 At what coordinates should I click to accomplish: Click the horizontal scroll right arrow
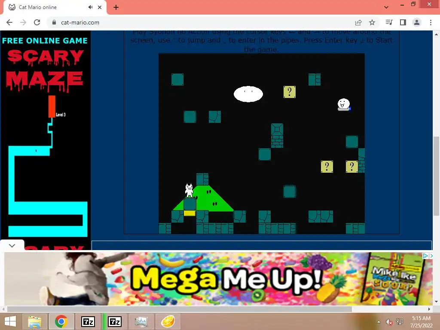click(x=429, y=309)
